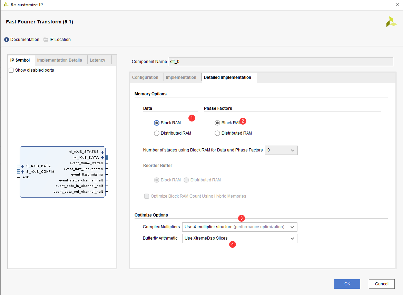Expand the S_AXIS_CONFIG port plus icon
This screenshot has width=403, height=295.
pyautogui.click(x=23, y=172)
